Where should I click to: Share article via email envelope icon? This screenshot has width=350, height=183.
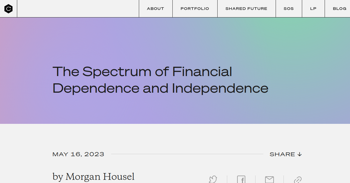(x=269, y=180)
